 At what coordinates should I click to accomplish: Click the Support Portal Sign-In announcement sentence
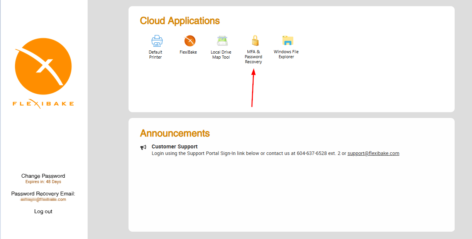[276, 153]
